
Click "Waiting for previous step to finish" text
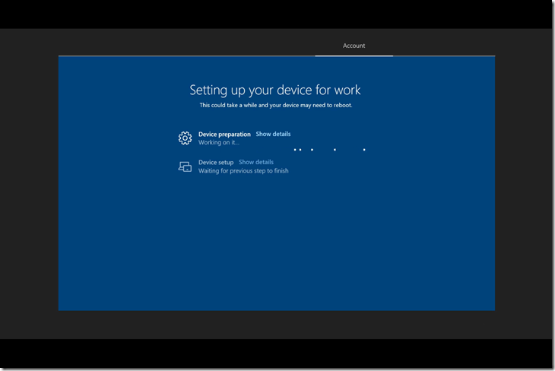(x=243, y=171)
